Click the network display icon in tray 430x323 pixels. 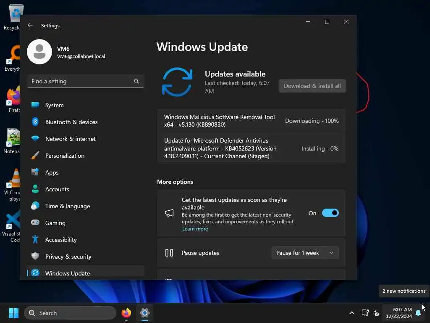[x=365, y=313]
